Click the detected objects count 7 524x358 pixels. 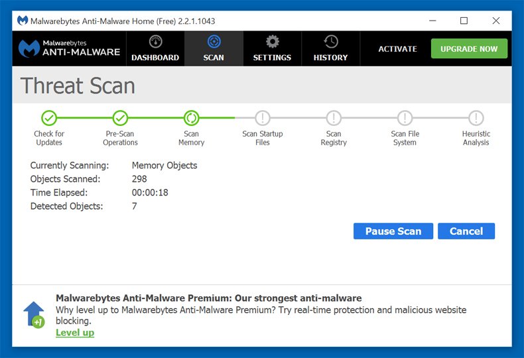pyautogui.click(x=135, y=206)
